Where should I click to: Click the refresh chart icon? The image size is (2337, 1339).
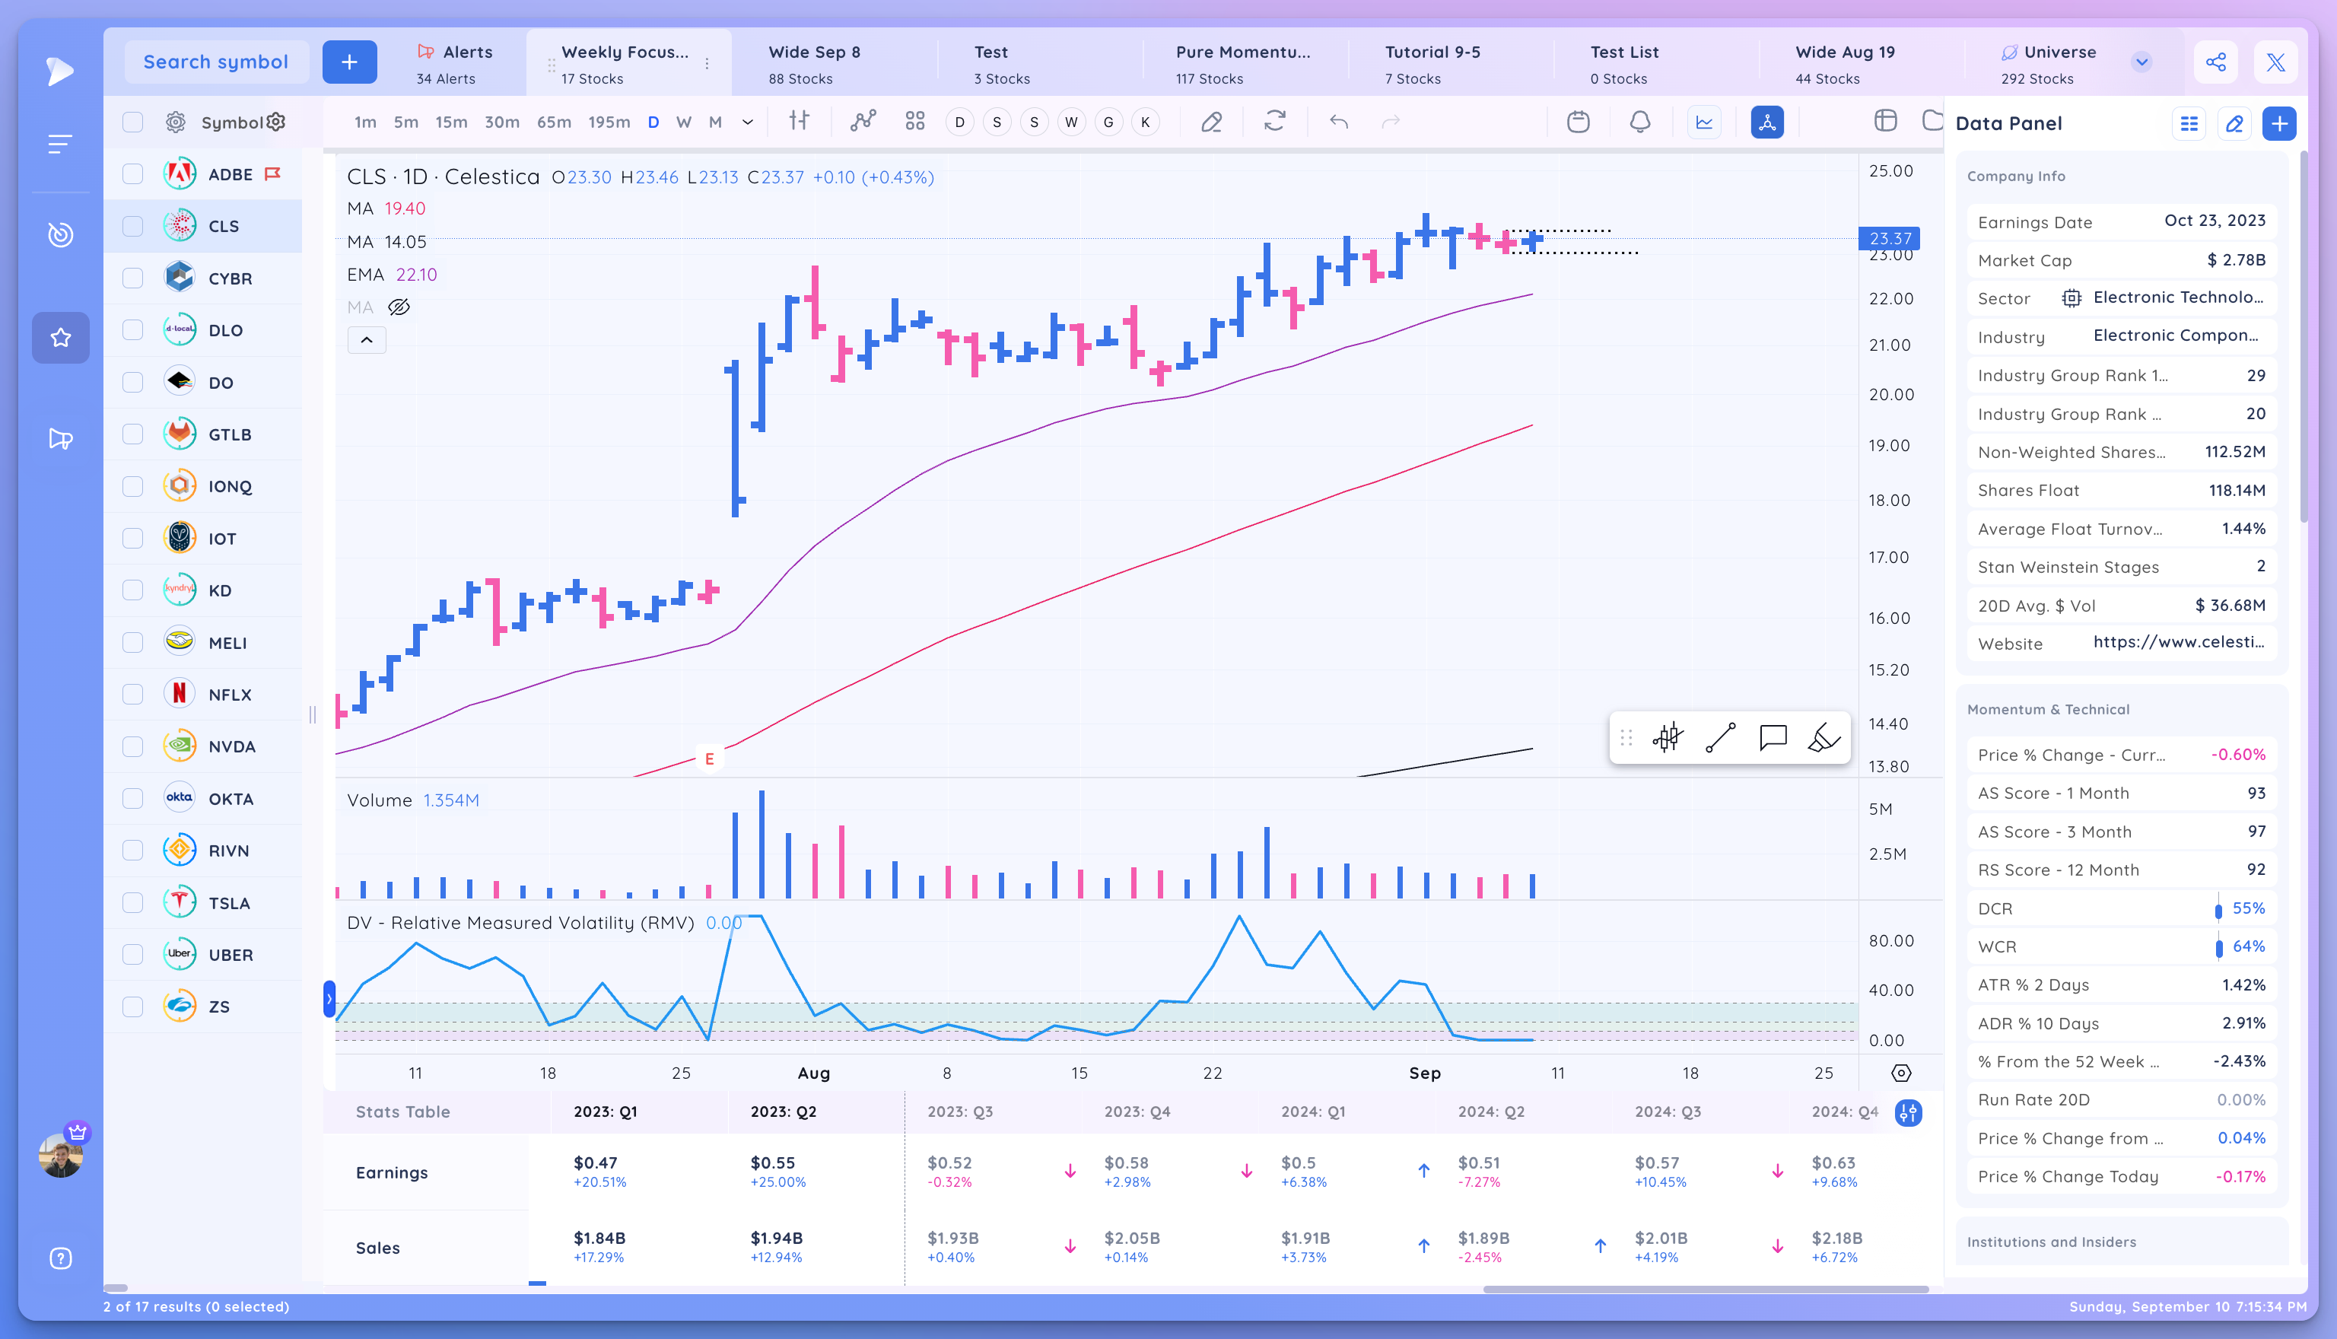(x=1274, y=122)
